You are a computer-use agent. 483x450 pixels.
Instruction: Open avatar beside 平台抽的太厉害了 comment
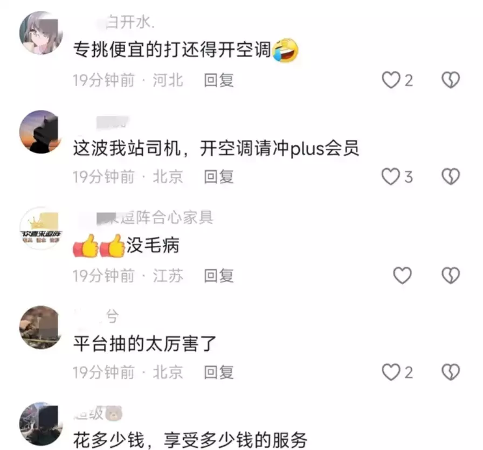[x=41, y=328]
